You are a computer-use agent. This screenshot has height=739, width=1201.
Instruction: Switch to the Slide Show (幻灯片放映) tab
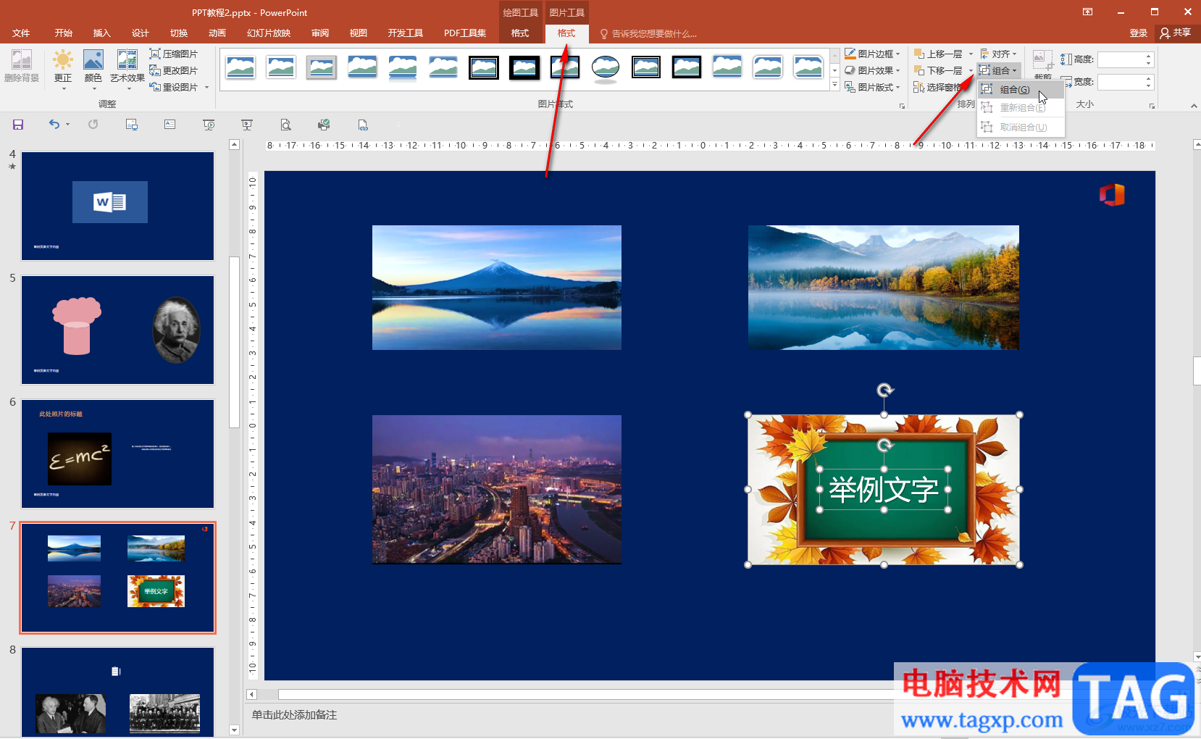(x=268, y=33)
